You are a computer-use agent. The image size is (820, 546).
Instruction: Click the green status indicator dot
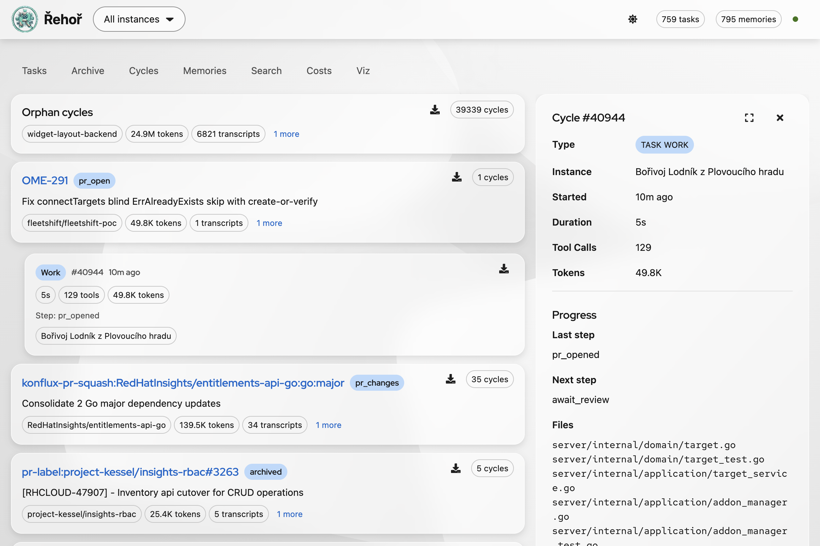click(795, 19)
